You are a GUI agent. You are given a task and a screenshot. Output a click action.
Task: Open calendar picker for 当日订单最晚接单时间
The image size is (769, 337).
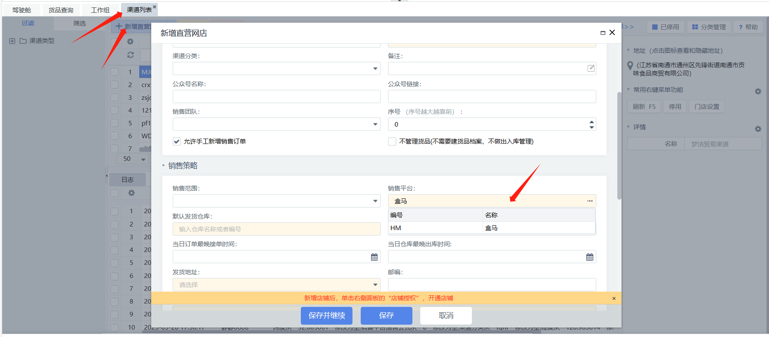coord(374,257)
